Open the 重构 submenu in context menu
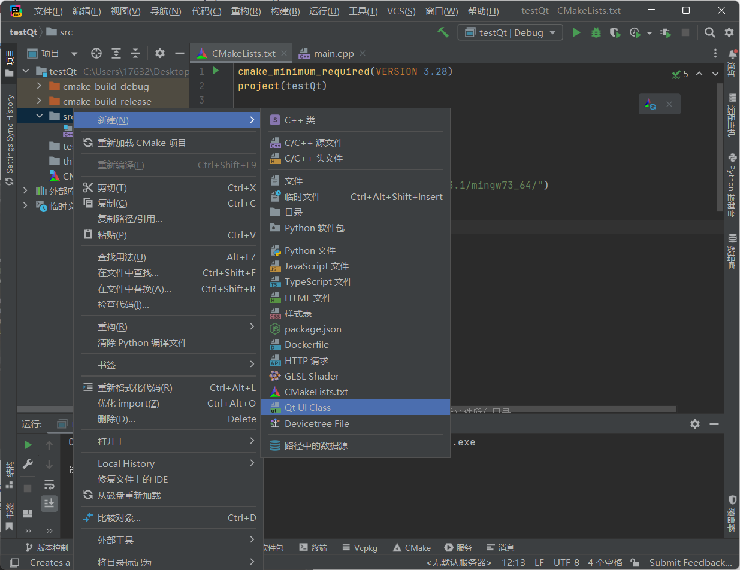This screenshot has height=570, width=740. tap(168, 327)
